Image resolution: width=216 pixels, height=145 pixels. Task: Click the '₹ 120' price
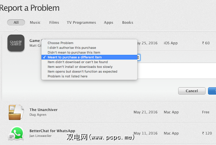207,133
